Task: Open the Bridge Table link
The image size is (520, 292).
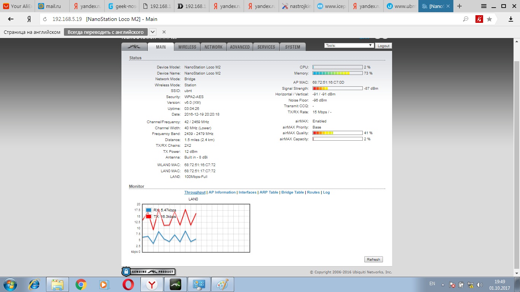Action: (x=293, y=192)
